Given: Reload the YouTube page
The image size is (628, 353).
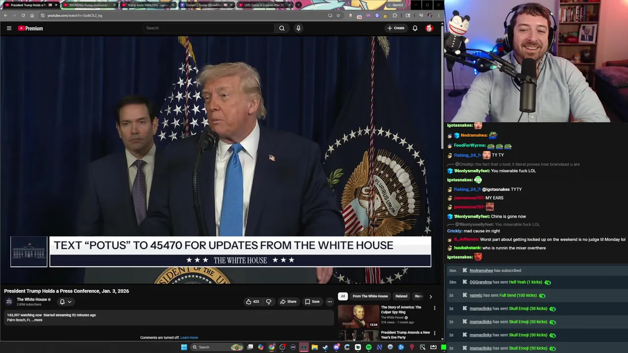Looking at the screenshot, I should tap(23, 15).
